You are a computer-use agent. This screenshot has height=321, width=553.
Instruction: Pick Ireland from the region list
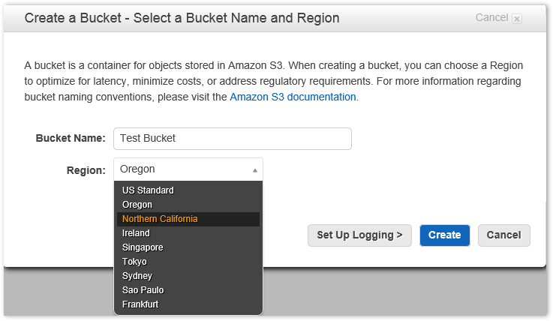click(136, 233)
